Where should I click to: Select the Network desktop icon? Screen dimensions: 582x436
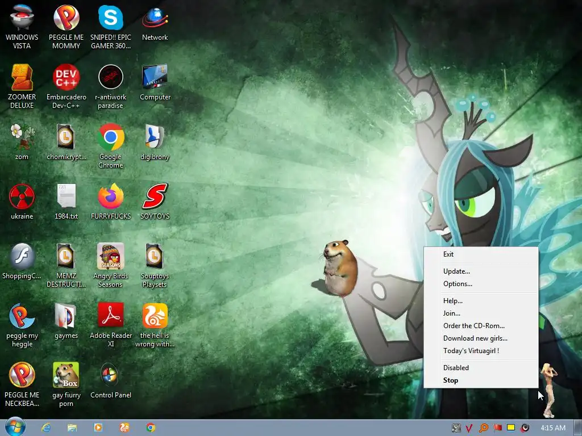pos(155,23)
